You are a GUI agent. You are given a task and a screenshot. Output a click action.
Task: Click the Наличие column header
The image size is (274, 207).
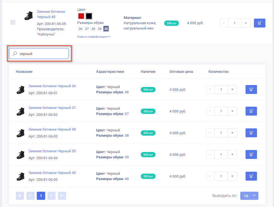(x=148, y=72)
